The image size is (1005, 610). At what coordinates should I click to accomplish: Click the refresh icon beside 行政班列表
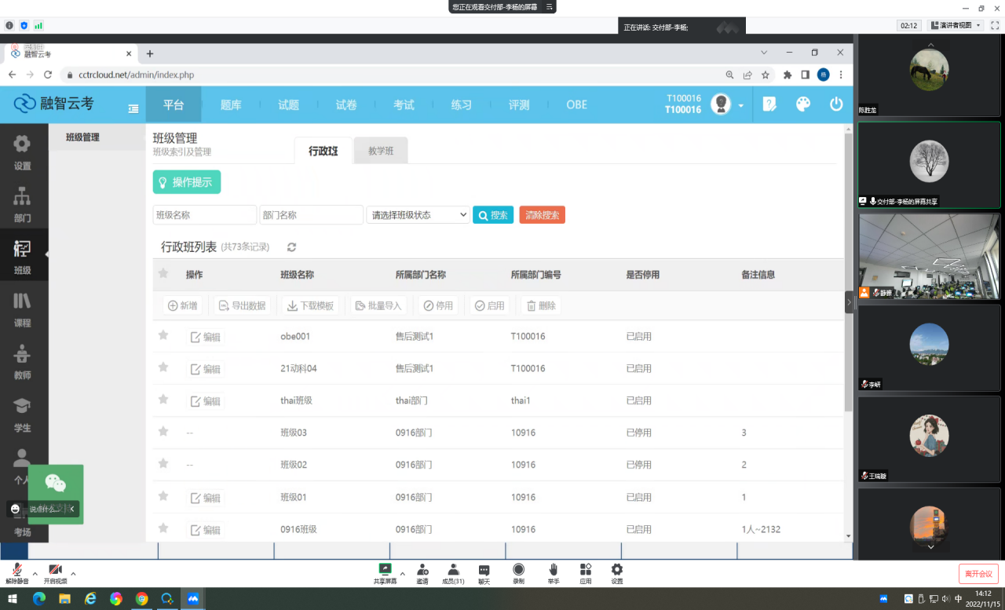point(291,247)
